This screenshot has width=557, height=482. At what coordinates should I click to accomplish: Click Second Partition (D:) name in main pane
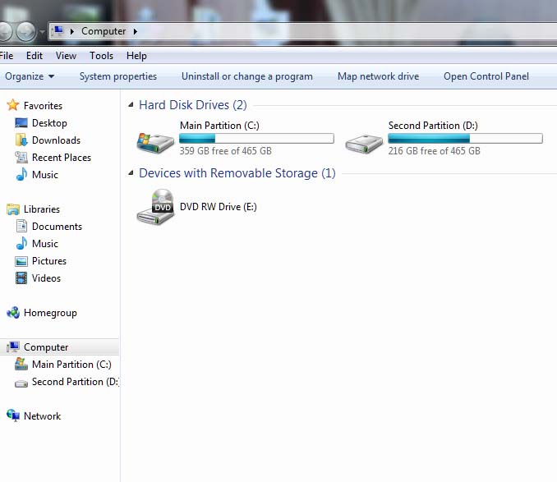point(433,126)
